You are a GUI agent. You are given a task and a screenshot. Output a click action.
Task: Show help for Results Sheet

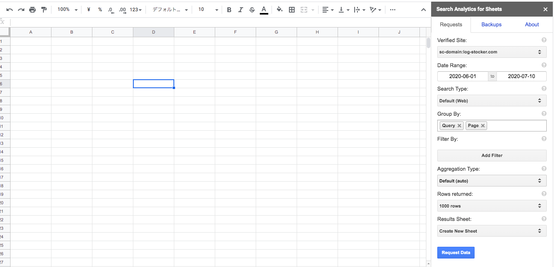(544, 218)
